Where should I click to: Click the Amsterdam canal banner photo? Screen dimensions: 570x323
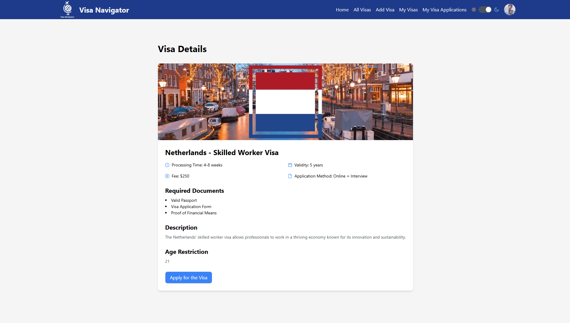click(204, 102)
